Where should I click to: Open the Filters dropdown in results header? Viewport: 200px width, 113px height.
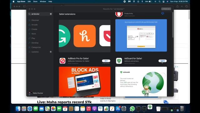pyautogui.click(x=166, y=9)
